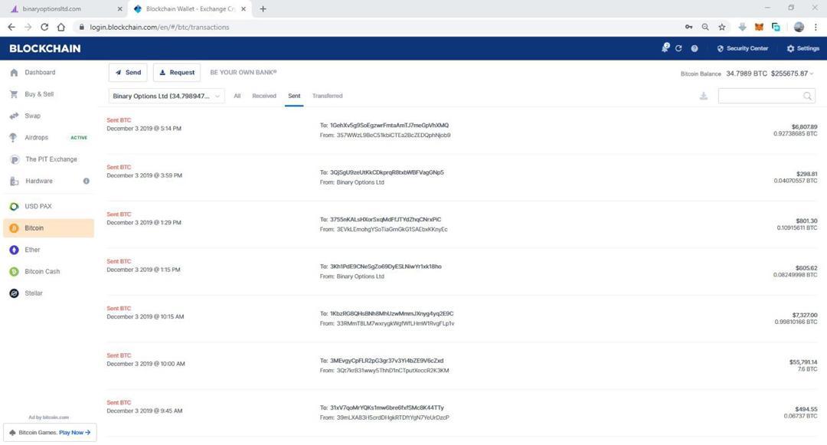Click the Send button
The width and height of the screenshot is (827, 445).
tap(128, 72)
